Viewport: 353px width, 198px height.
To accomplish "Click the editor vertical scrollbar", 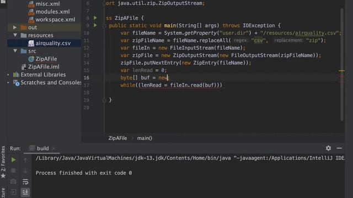I will [x=342, y=65].
